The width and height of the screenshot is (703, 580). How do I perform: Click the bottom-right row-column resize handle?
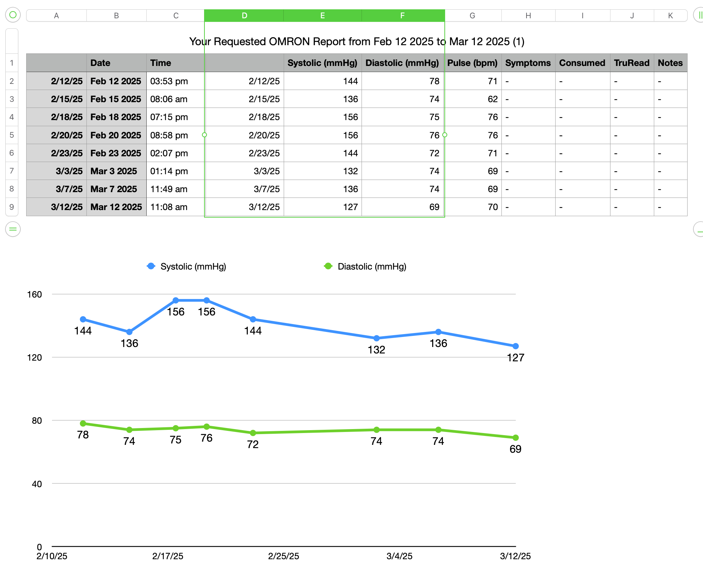699,229
